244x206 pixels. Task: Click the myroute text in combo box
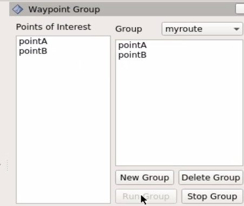(x=184, y=29)
